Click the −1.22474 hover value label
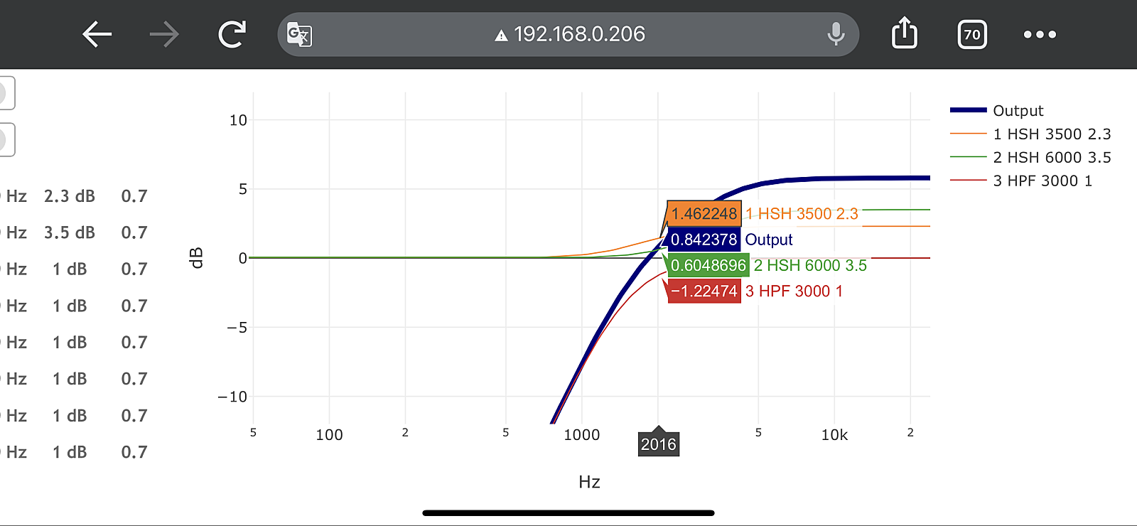The width and height of the screenshot is (1137, 526). [704, 291]
